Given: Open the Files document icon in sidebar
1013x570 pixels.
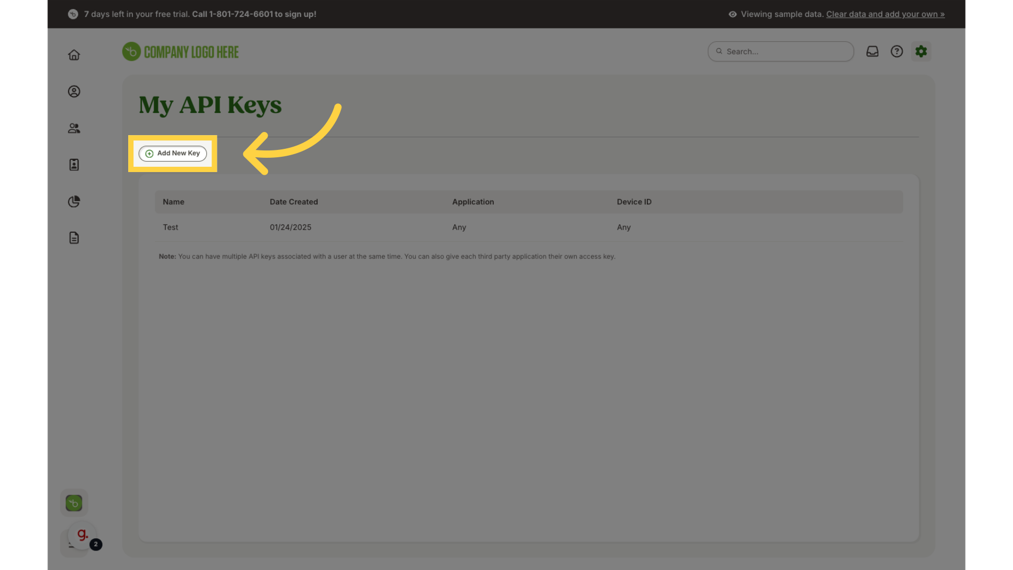Looking at the screenshot, I should tap(74, 238).
